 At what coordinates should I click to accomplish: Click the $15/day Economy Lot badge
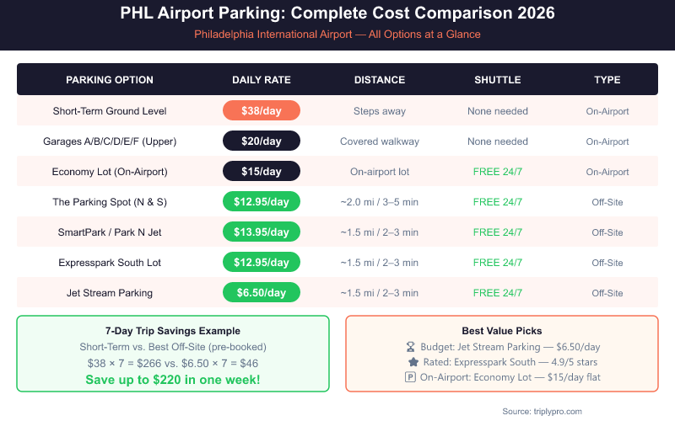pos(262,172)
